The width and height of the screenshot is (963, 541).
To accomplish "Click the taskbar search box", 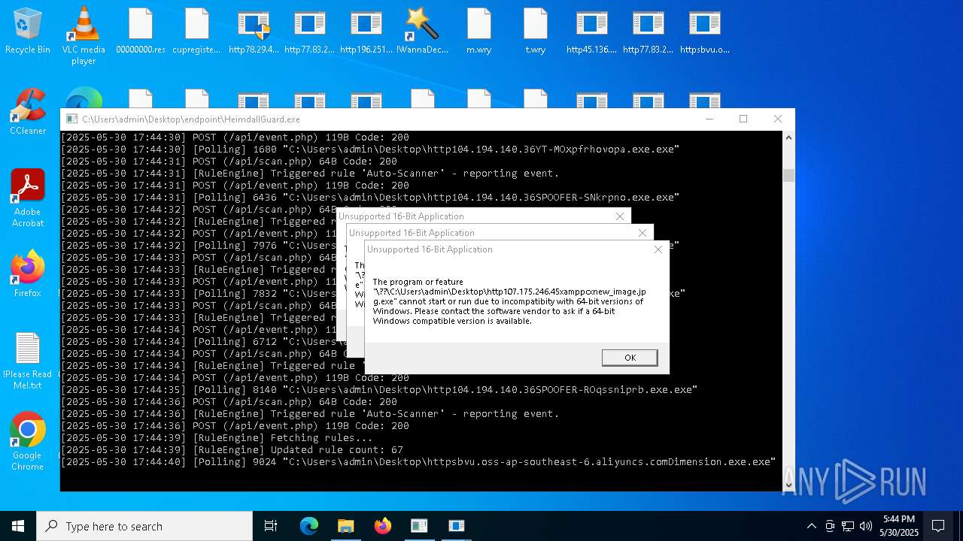I will (144, 526).
